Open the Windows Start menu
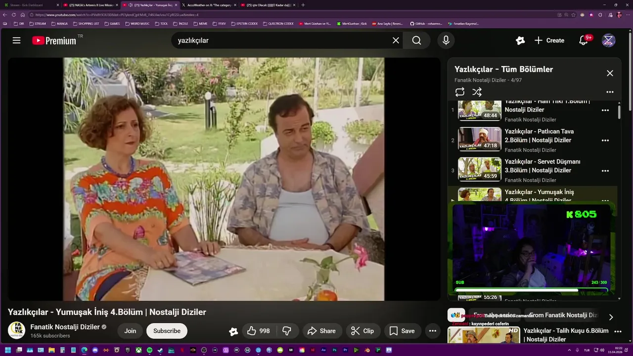The width and height of the screenshot is (633, 356). (x=7, y=350)
